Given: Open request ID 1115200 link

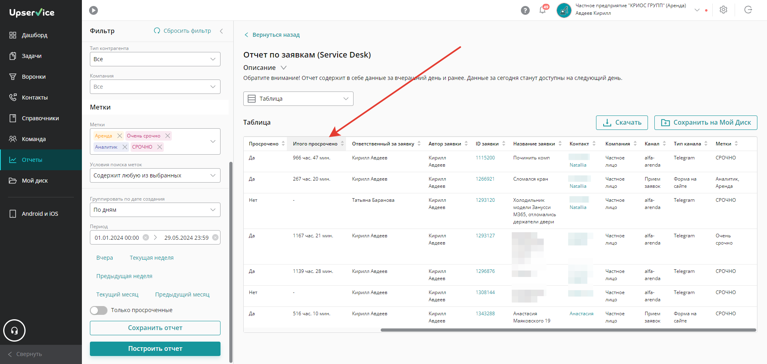Looking at the screenshot, I should tap(485, 158).
